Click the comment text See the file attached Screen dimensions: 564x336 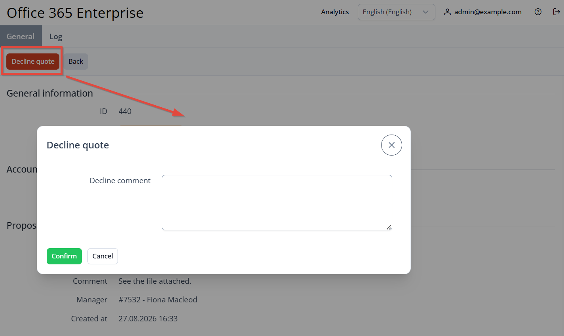tap(155, 281)
